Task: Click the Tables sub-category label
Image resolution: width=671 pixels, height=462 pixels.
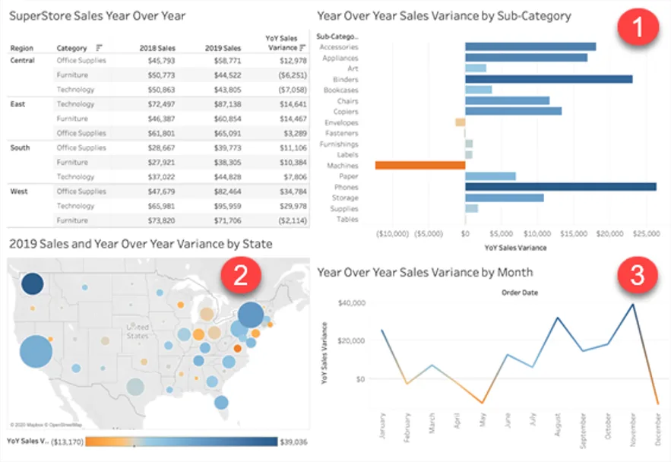Action: coord(347,219)
